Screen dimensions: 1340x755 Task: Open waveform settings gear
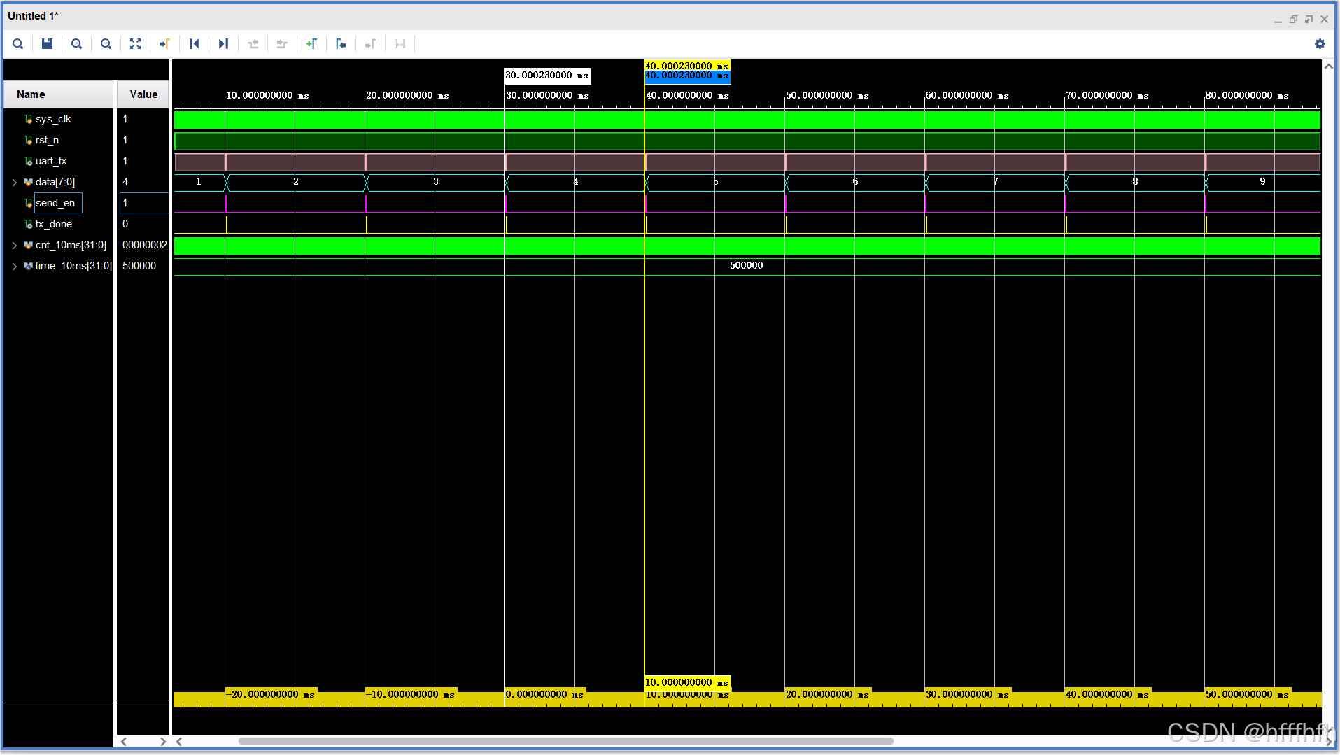(1320, 44)
